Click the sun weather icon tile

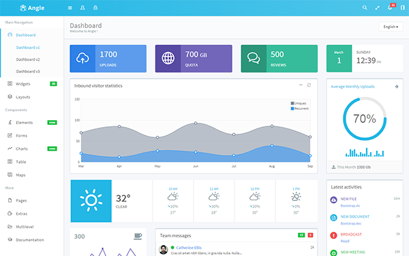91,201
